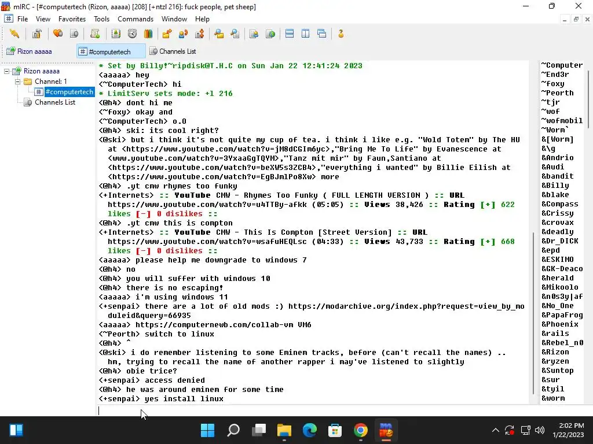Launch Google Chrome from taskbar
Viewport: 593px width, 444px height.
point(361,430)
